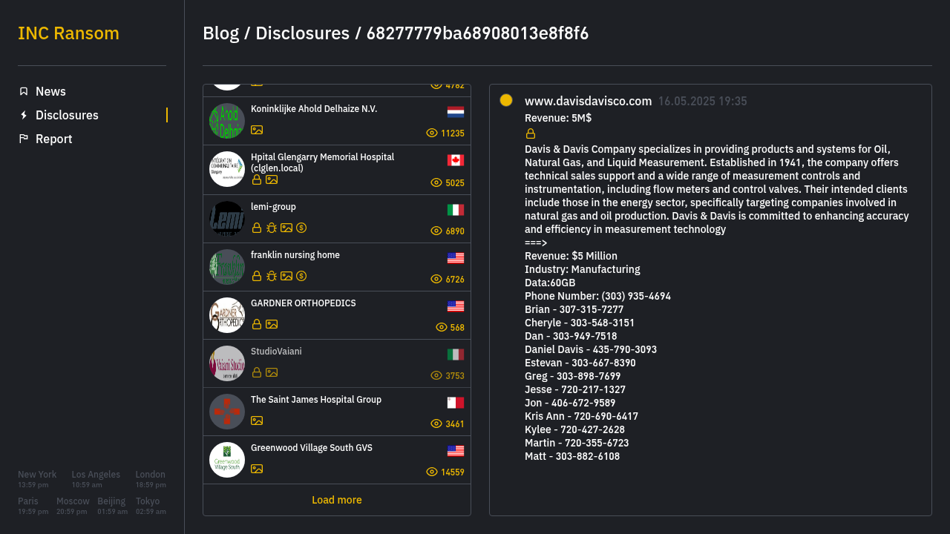Click the Canada flag on Glengarry row

(x=456, y=160)
